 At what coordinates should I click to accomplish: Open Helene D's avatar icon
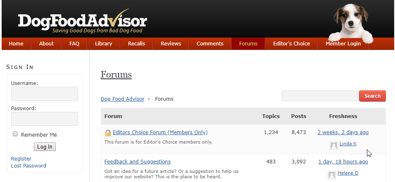pos(332,175)
